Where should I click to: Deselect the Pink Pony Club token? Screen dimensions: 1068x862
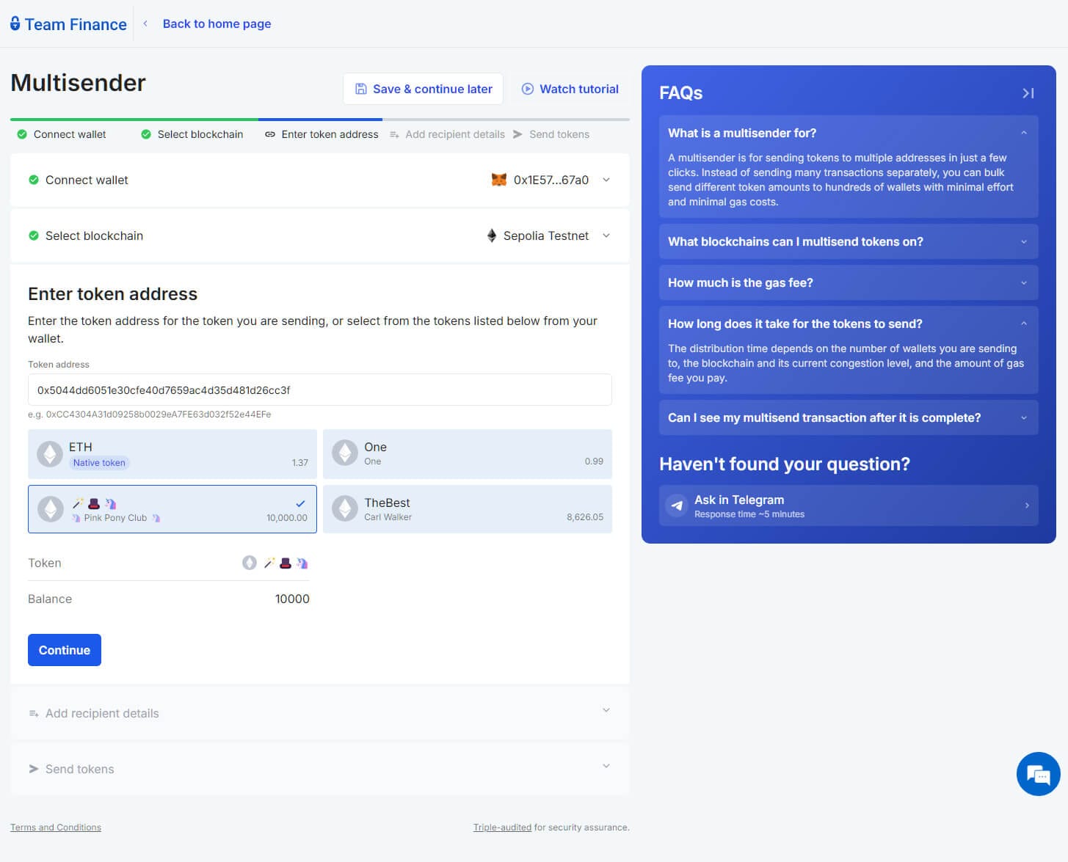pyautogui.click(x=172, y=509)
